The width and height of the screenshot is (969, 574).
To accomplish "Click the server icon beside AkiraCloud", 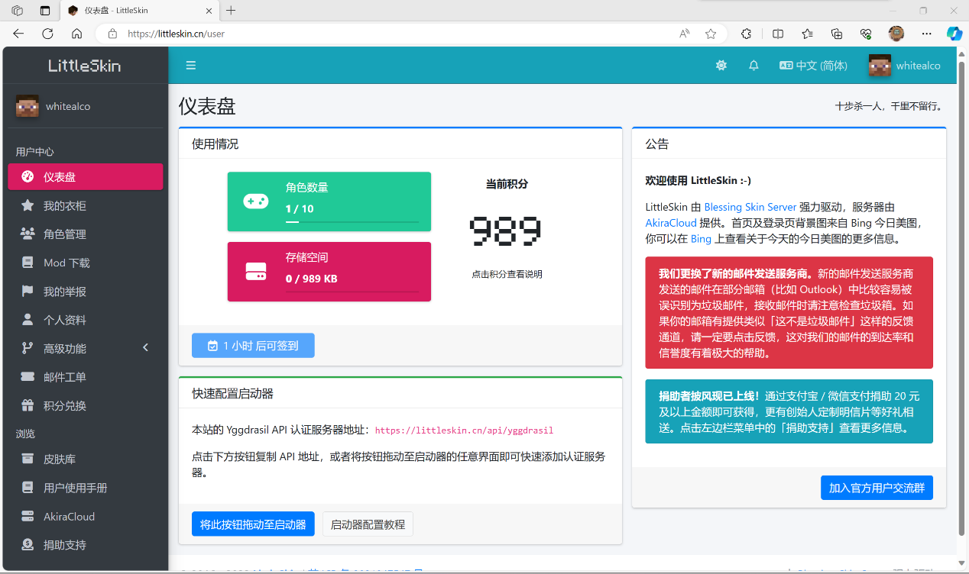I will pos(28,516).
